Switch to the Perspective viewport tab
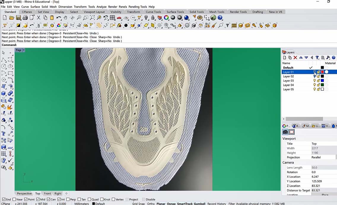 click(24, 193)
